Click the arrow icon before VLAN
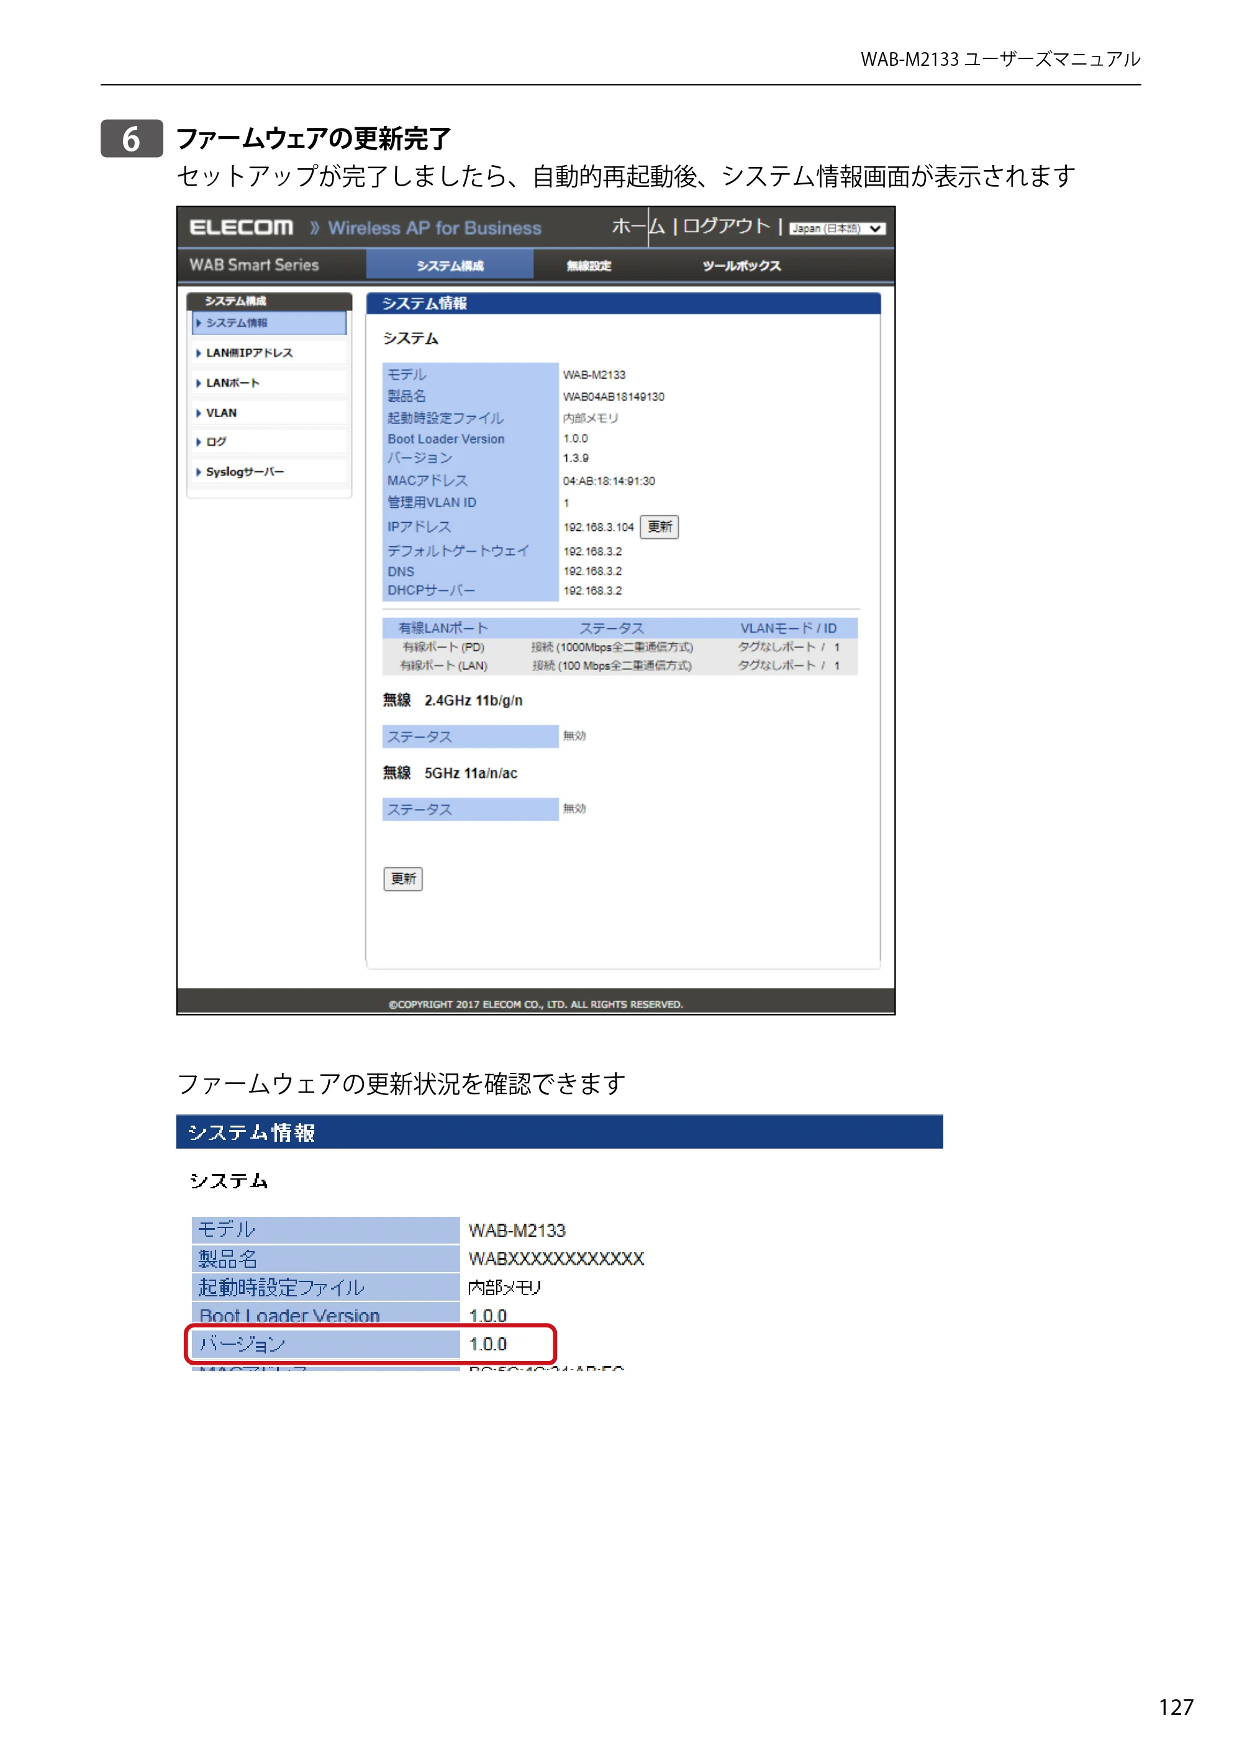The height and width of the screenshot is (1762, 1242). (x=199, y=413)
